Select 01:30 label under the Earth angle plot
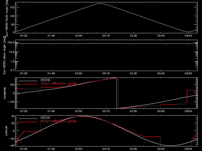The image size is (202, 151). click(x=24, y=35)
